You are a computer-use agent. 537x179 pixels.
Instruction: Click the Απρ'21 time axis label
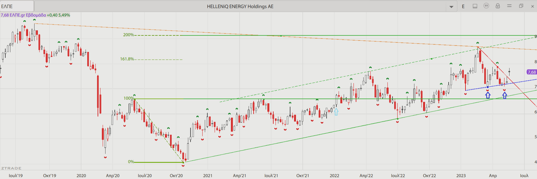(x=240, y=176)
